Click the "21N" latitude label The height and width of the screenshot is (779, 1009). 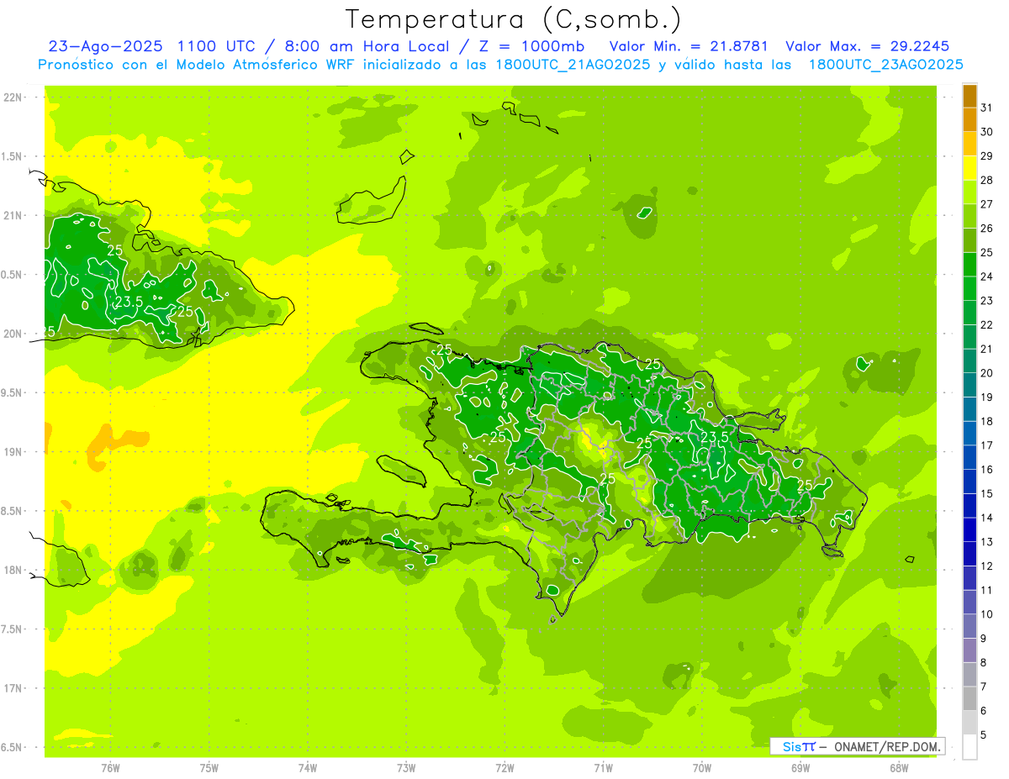(x=13, y=215)
